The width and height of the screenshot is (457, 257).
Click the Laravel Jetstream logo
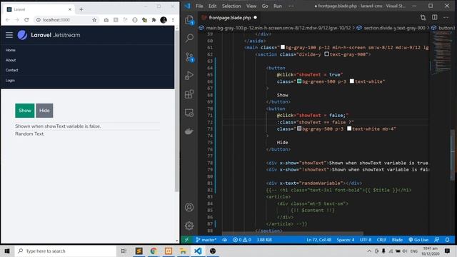pos(49,35)
